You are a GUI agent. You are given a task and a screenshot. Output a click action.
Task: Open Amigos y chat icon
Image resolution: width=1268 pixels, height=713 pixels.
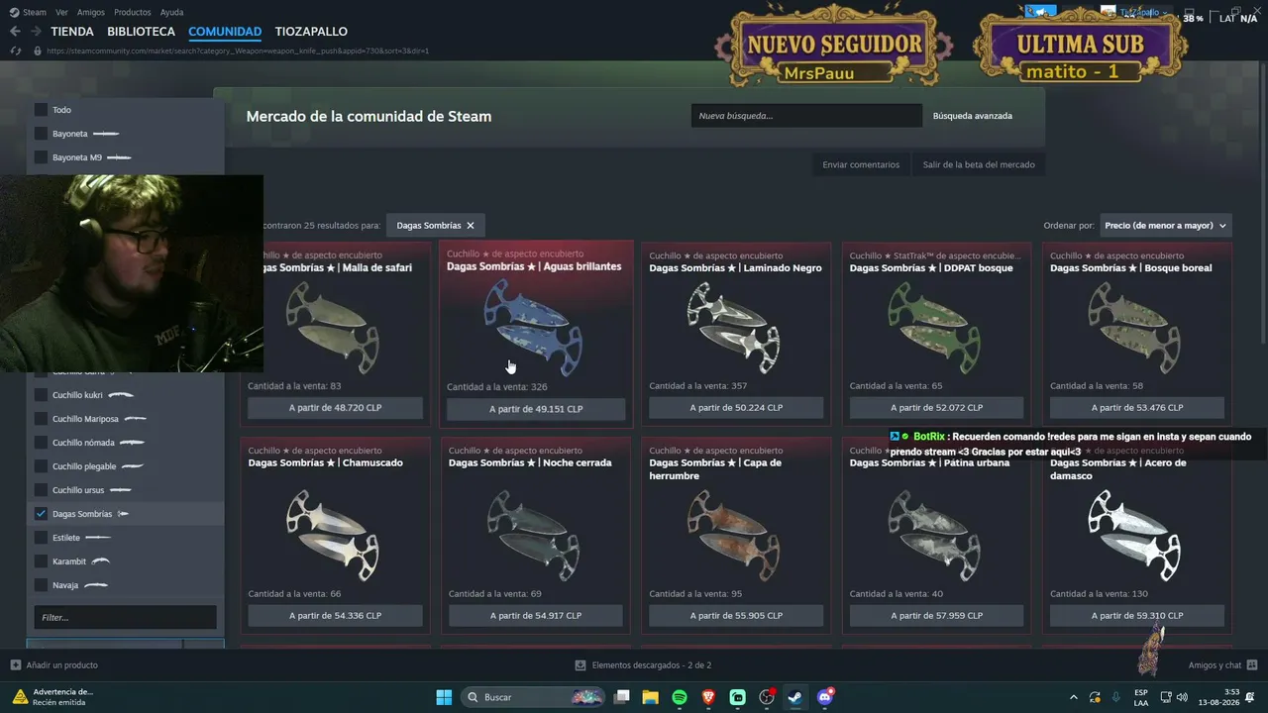pos(1252,664)
